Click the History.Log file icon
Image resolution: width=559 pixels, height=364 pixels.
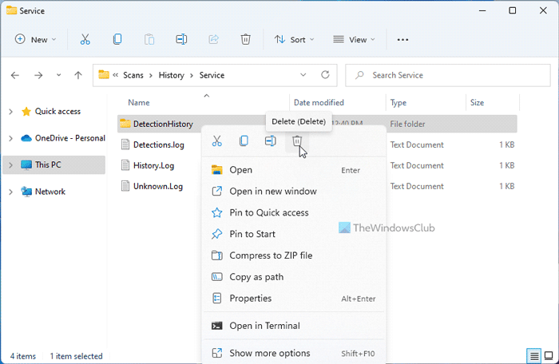[x=125, y=165]
